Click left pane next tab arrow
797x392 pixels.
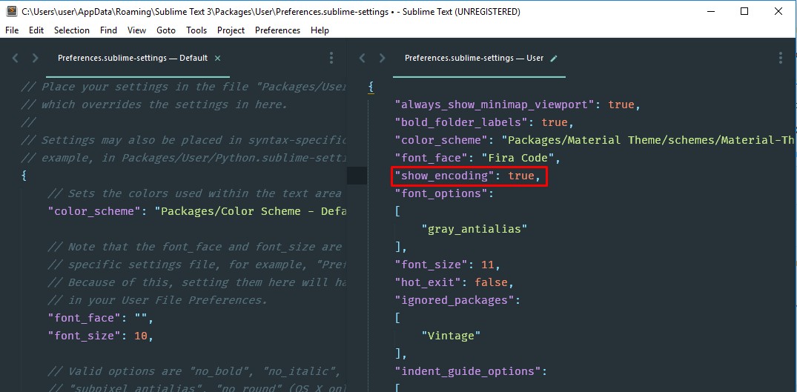coord(35,58)
